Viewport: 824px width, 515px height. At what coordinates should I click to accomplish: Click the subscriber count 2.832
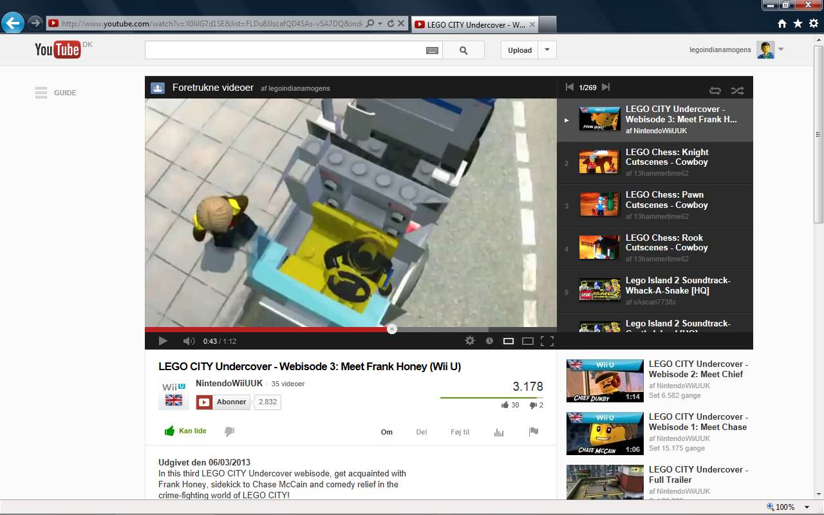coord(267,402)
